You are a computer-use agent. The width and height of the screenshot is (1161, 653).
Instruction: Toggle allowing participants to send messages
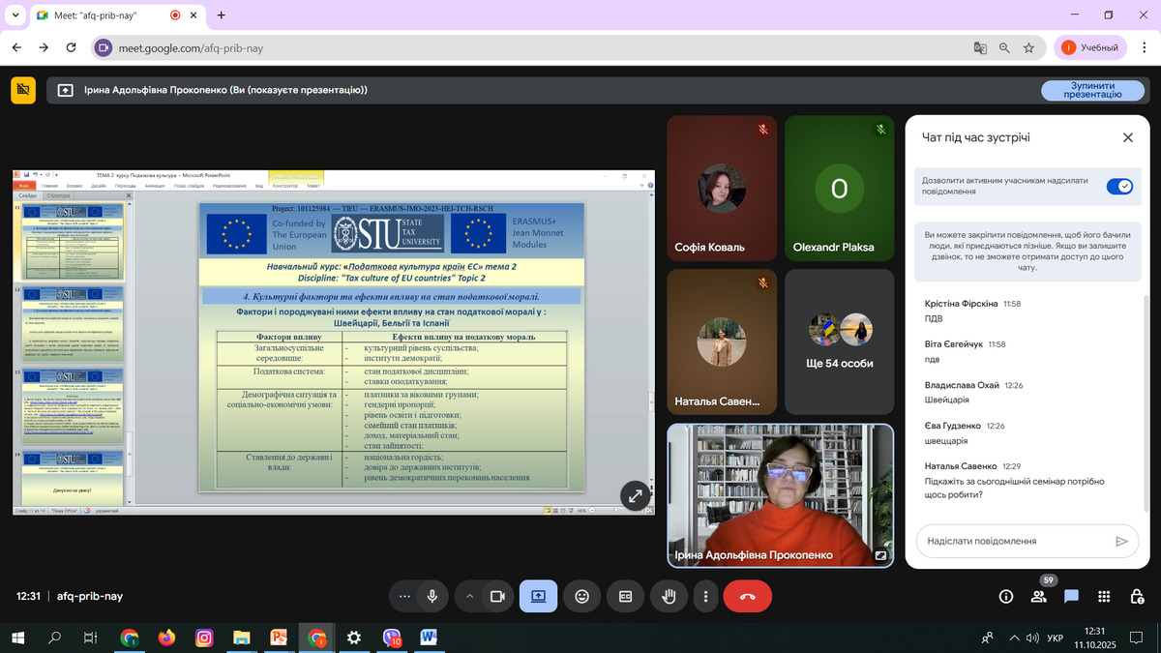[1119, 186]
